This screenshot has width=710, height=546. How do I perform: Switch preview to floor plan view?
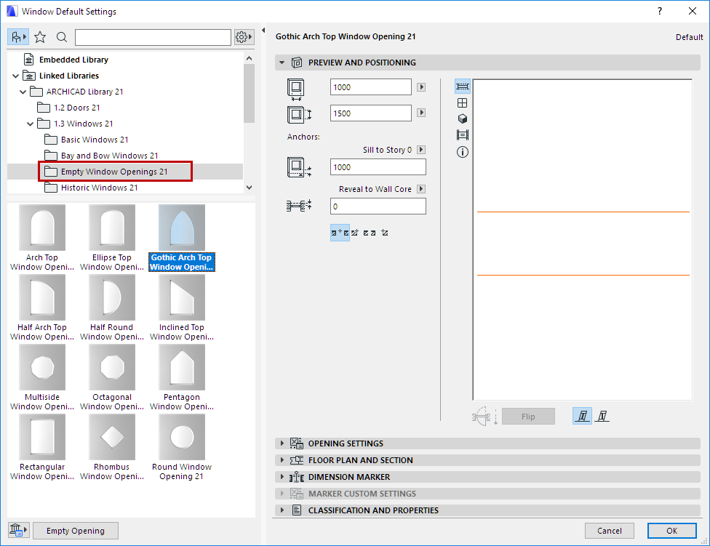click(x=463, y=87)
